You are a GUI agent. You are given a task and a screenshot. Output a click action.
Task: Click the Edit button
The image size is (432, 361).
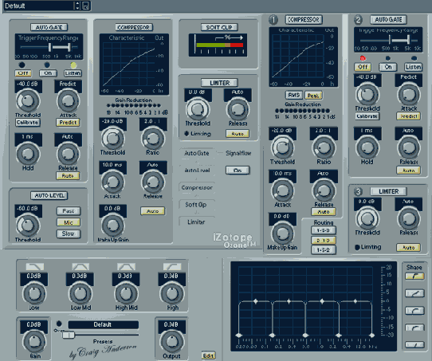coord(208,355)
